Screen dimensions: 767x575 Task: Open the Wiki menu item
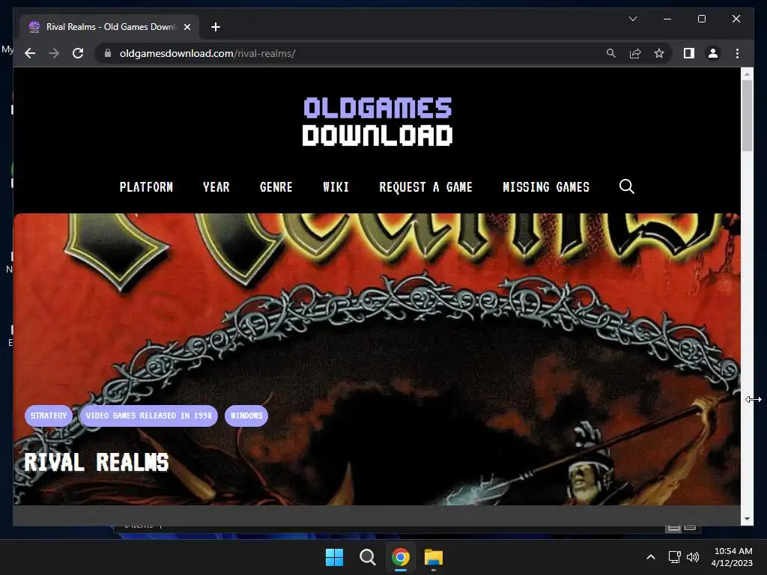point(336,186)
